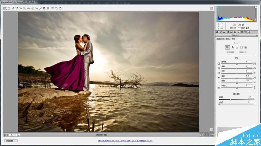Screen dimensions: 261x146
Task: Rotate image counterclockwise from the toolbar
Action: [56, 8]
